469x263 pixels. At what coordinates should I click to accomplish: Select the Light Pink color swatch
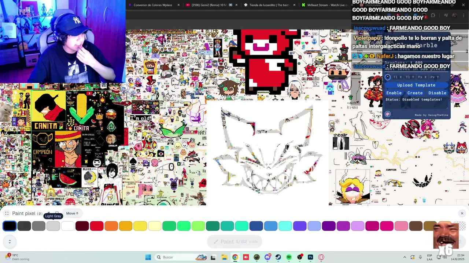point(401,226)
